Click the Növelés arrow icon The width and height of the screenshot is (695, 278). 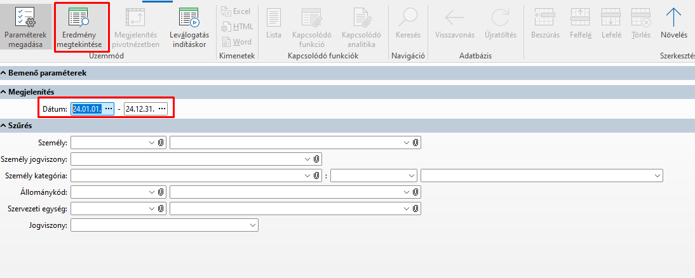tap(673, 18)
